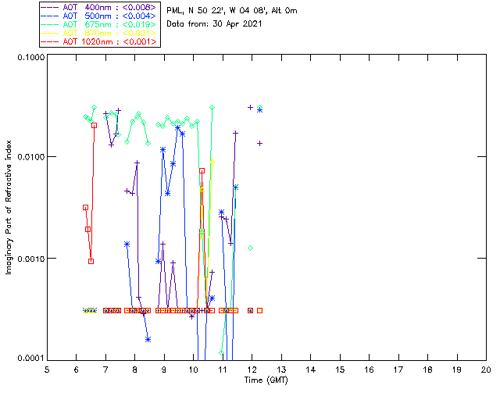This screenshot has height=400, width=500.
Task: Click the x-axis label 16
Action: (369, 370)
